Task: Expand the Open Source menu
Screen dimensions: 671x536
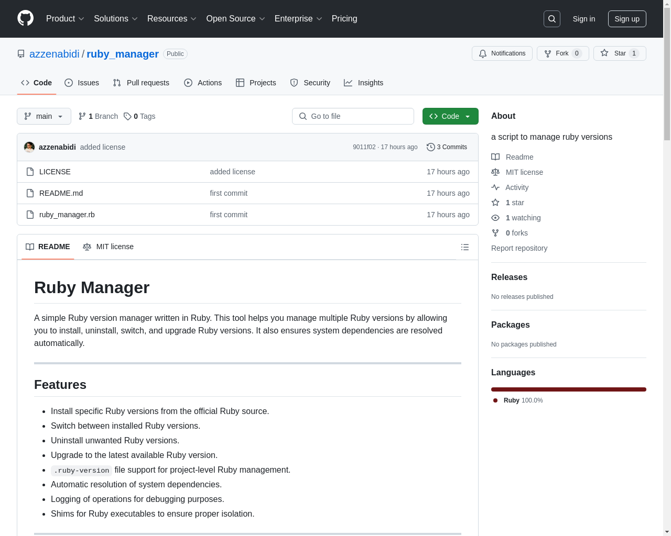Action: [236, 19]
